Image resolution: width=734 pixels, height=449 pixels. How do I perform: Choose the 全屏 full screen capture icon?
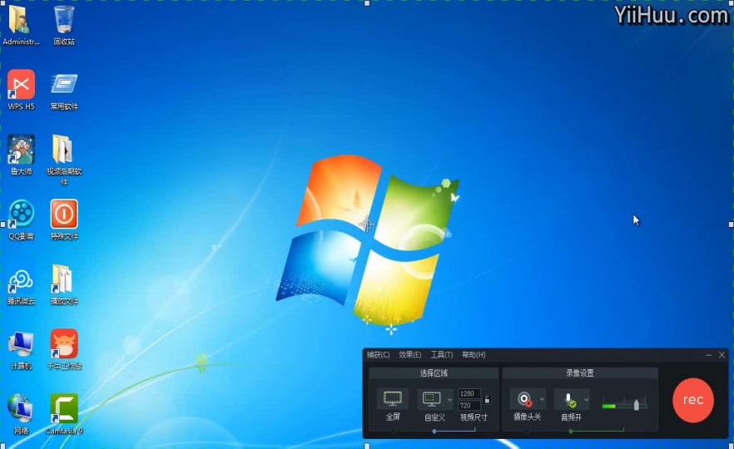click(392, 399)
